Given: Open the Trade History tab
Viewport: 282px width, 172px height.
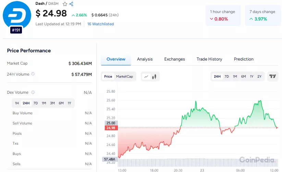Looking at the screenshot, I should click(x=209, y=59).
